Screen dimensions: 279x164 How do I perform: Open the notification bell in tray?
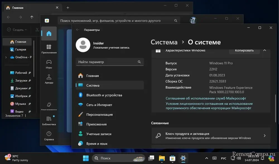[x=263, y=158]
